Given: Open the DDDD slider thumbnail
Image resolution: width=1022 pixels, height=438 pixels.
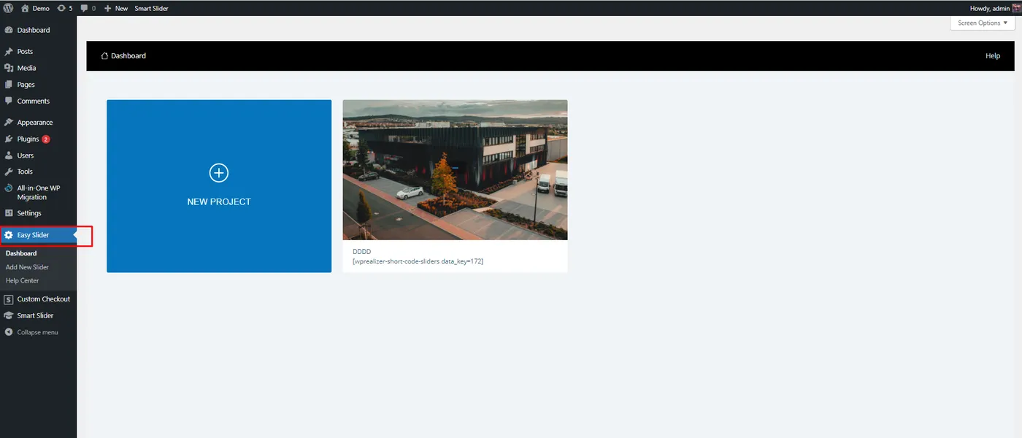Looking at the screenshot, I should tap(455, 170).
